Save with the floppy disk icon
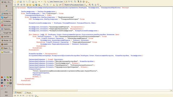The width and height of the screenshot is (173, 97). click(21, 2)
